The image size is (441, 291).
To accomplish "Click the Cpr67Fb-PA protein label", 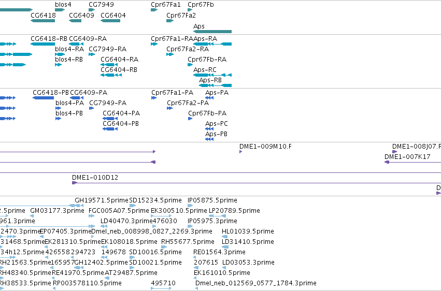I will [207, 113].
